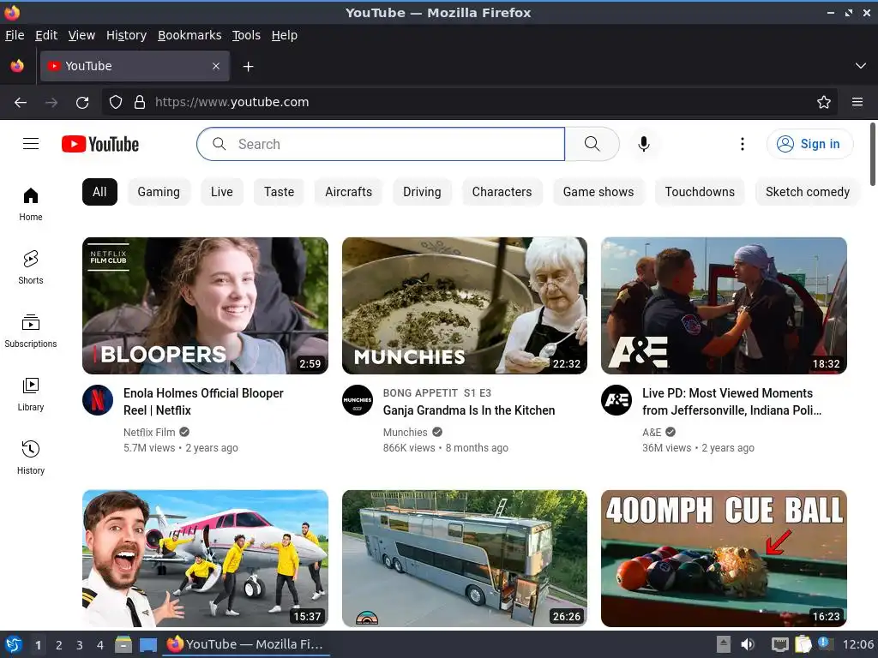Open the Help menu

[285, 35]
